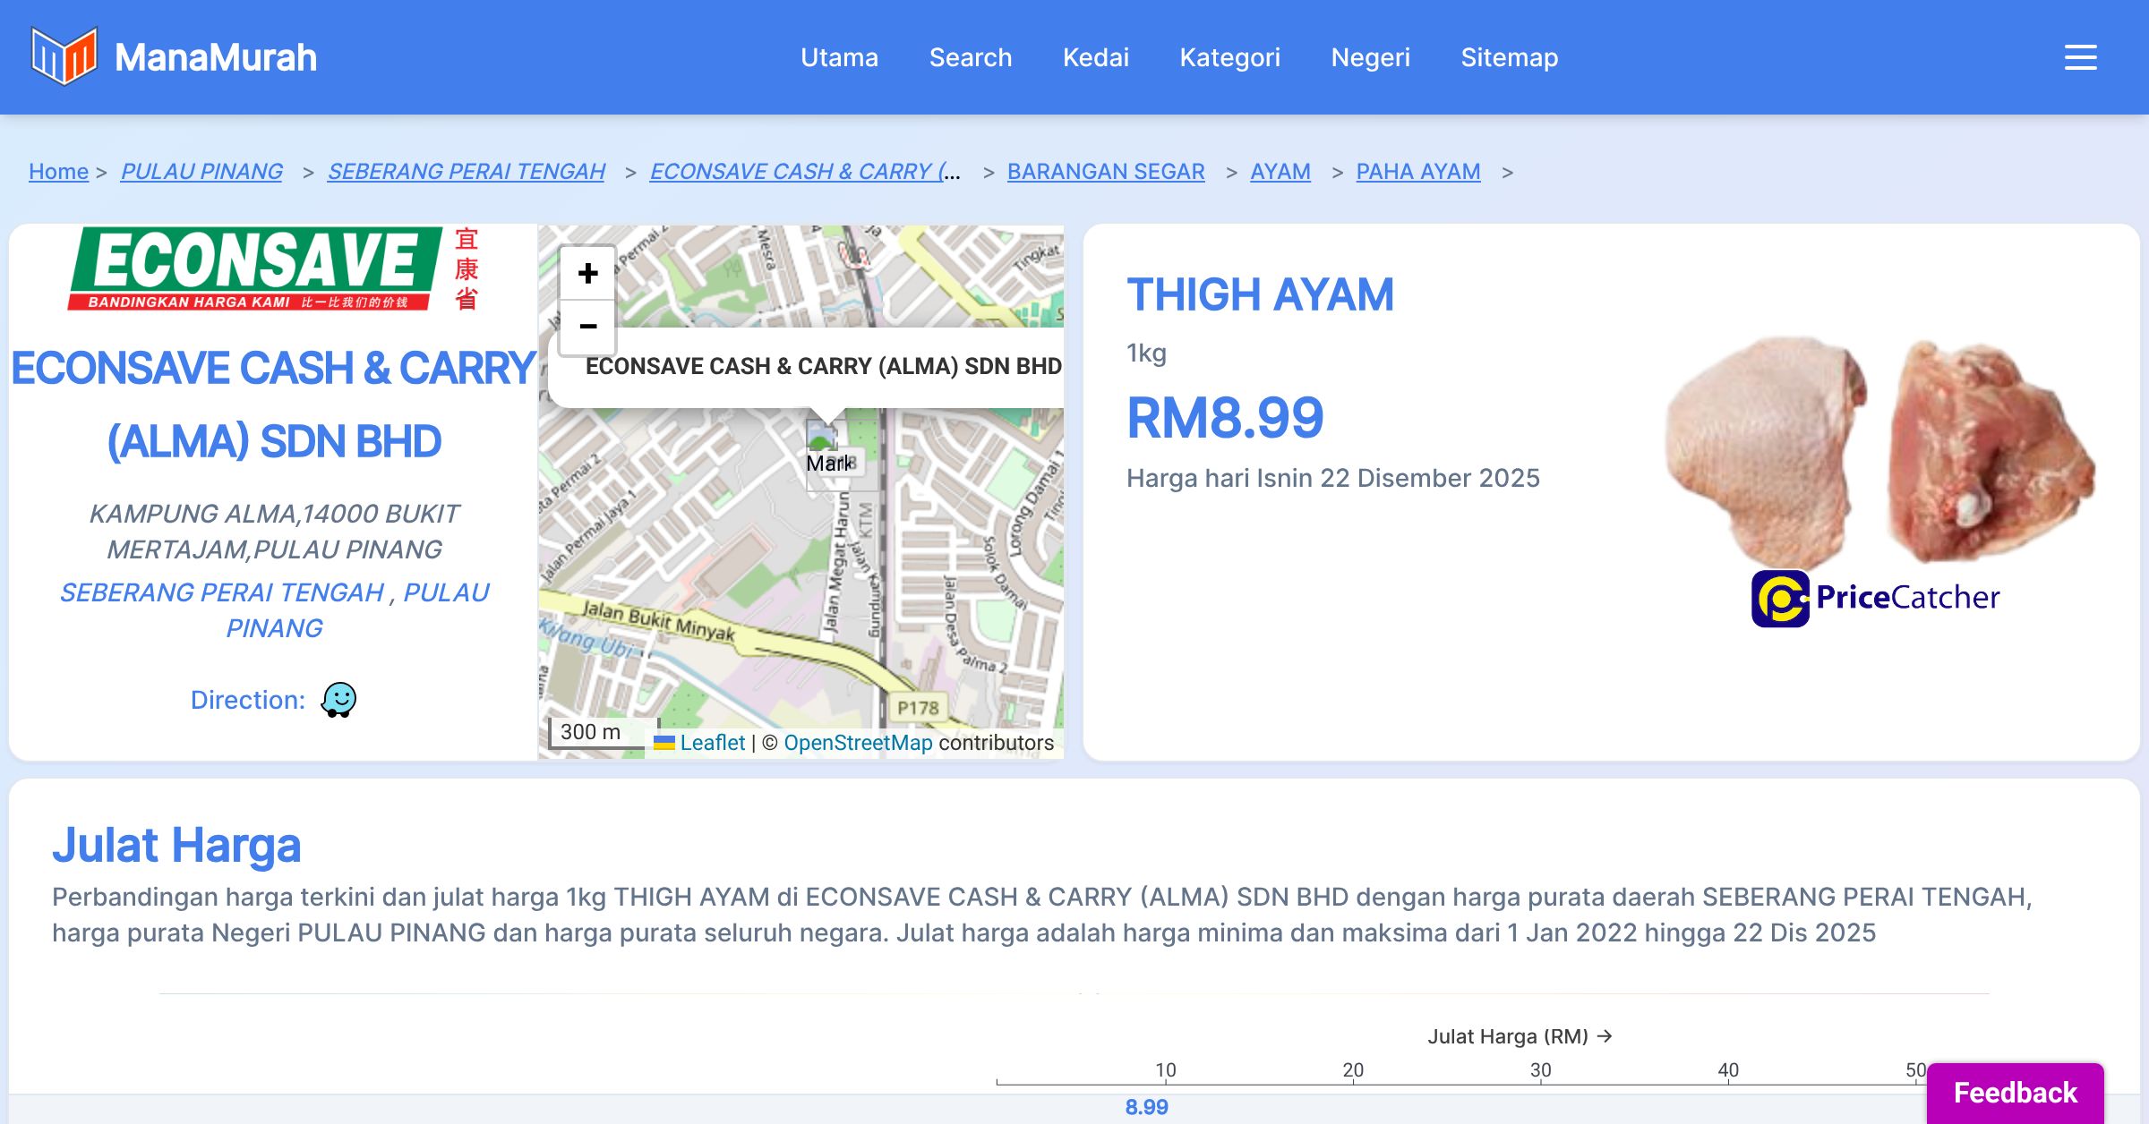Screen dimensions: 2149x1124
Task: Open the Kategori menu item
Action: (x=1229, y=57)
